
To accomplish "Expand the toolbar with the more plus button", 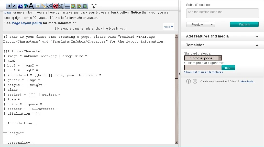I will [x=94, y=6].
